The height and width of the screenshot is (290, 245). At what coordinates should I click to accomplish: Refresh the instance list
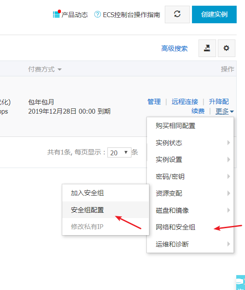click(177, 14)
